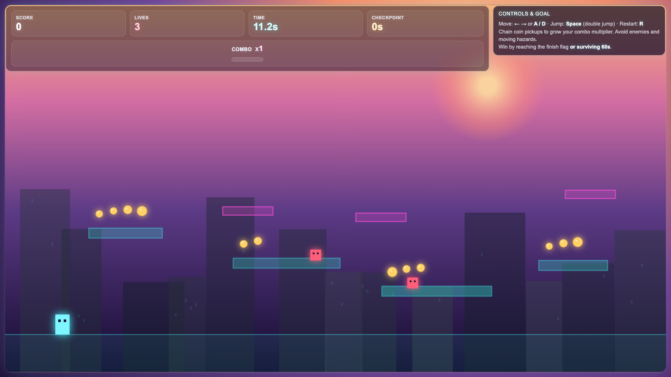Click the 'Restart: R' hint text
The height and width of the screenshot is (377, 671).
tap(631, 24)
